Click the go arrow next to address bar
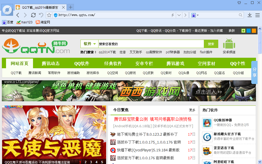 coord(185,15)
